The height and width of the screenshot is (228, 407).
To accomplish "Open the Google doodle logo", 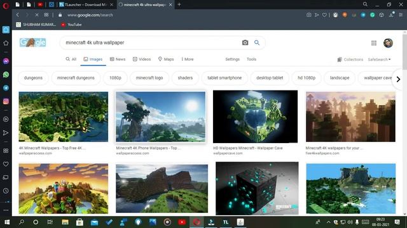I will [x=33, y=42].
